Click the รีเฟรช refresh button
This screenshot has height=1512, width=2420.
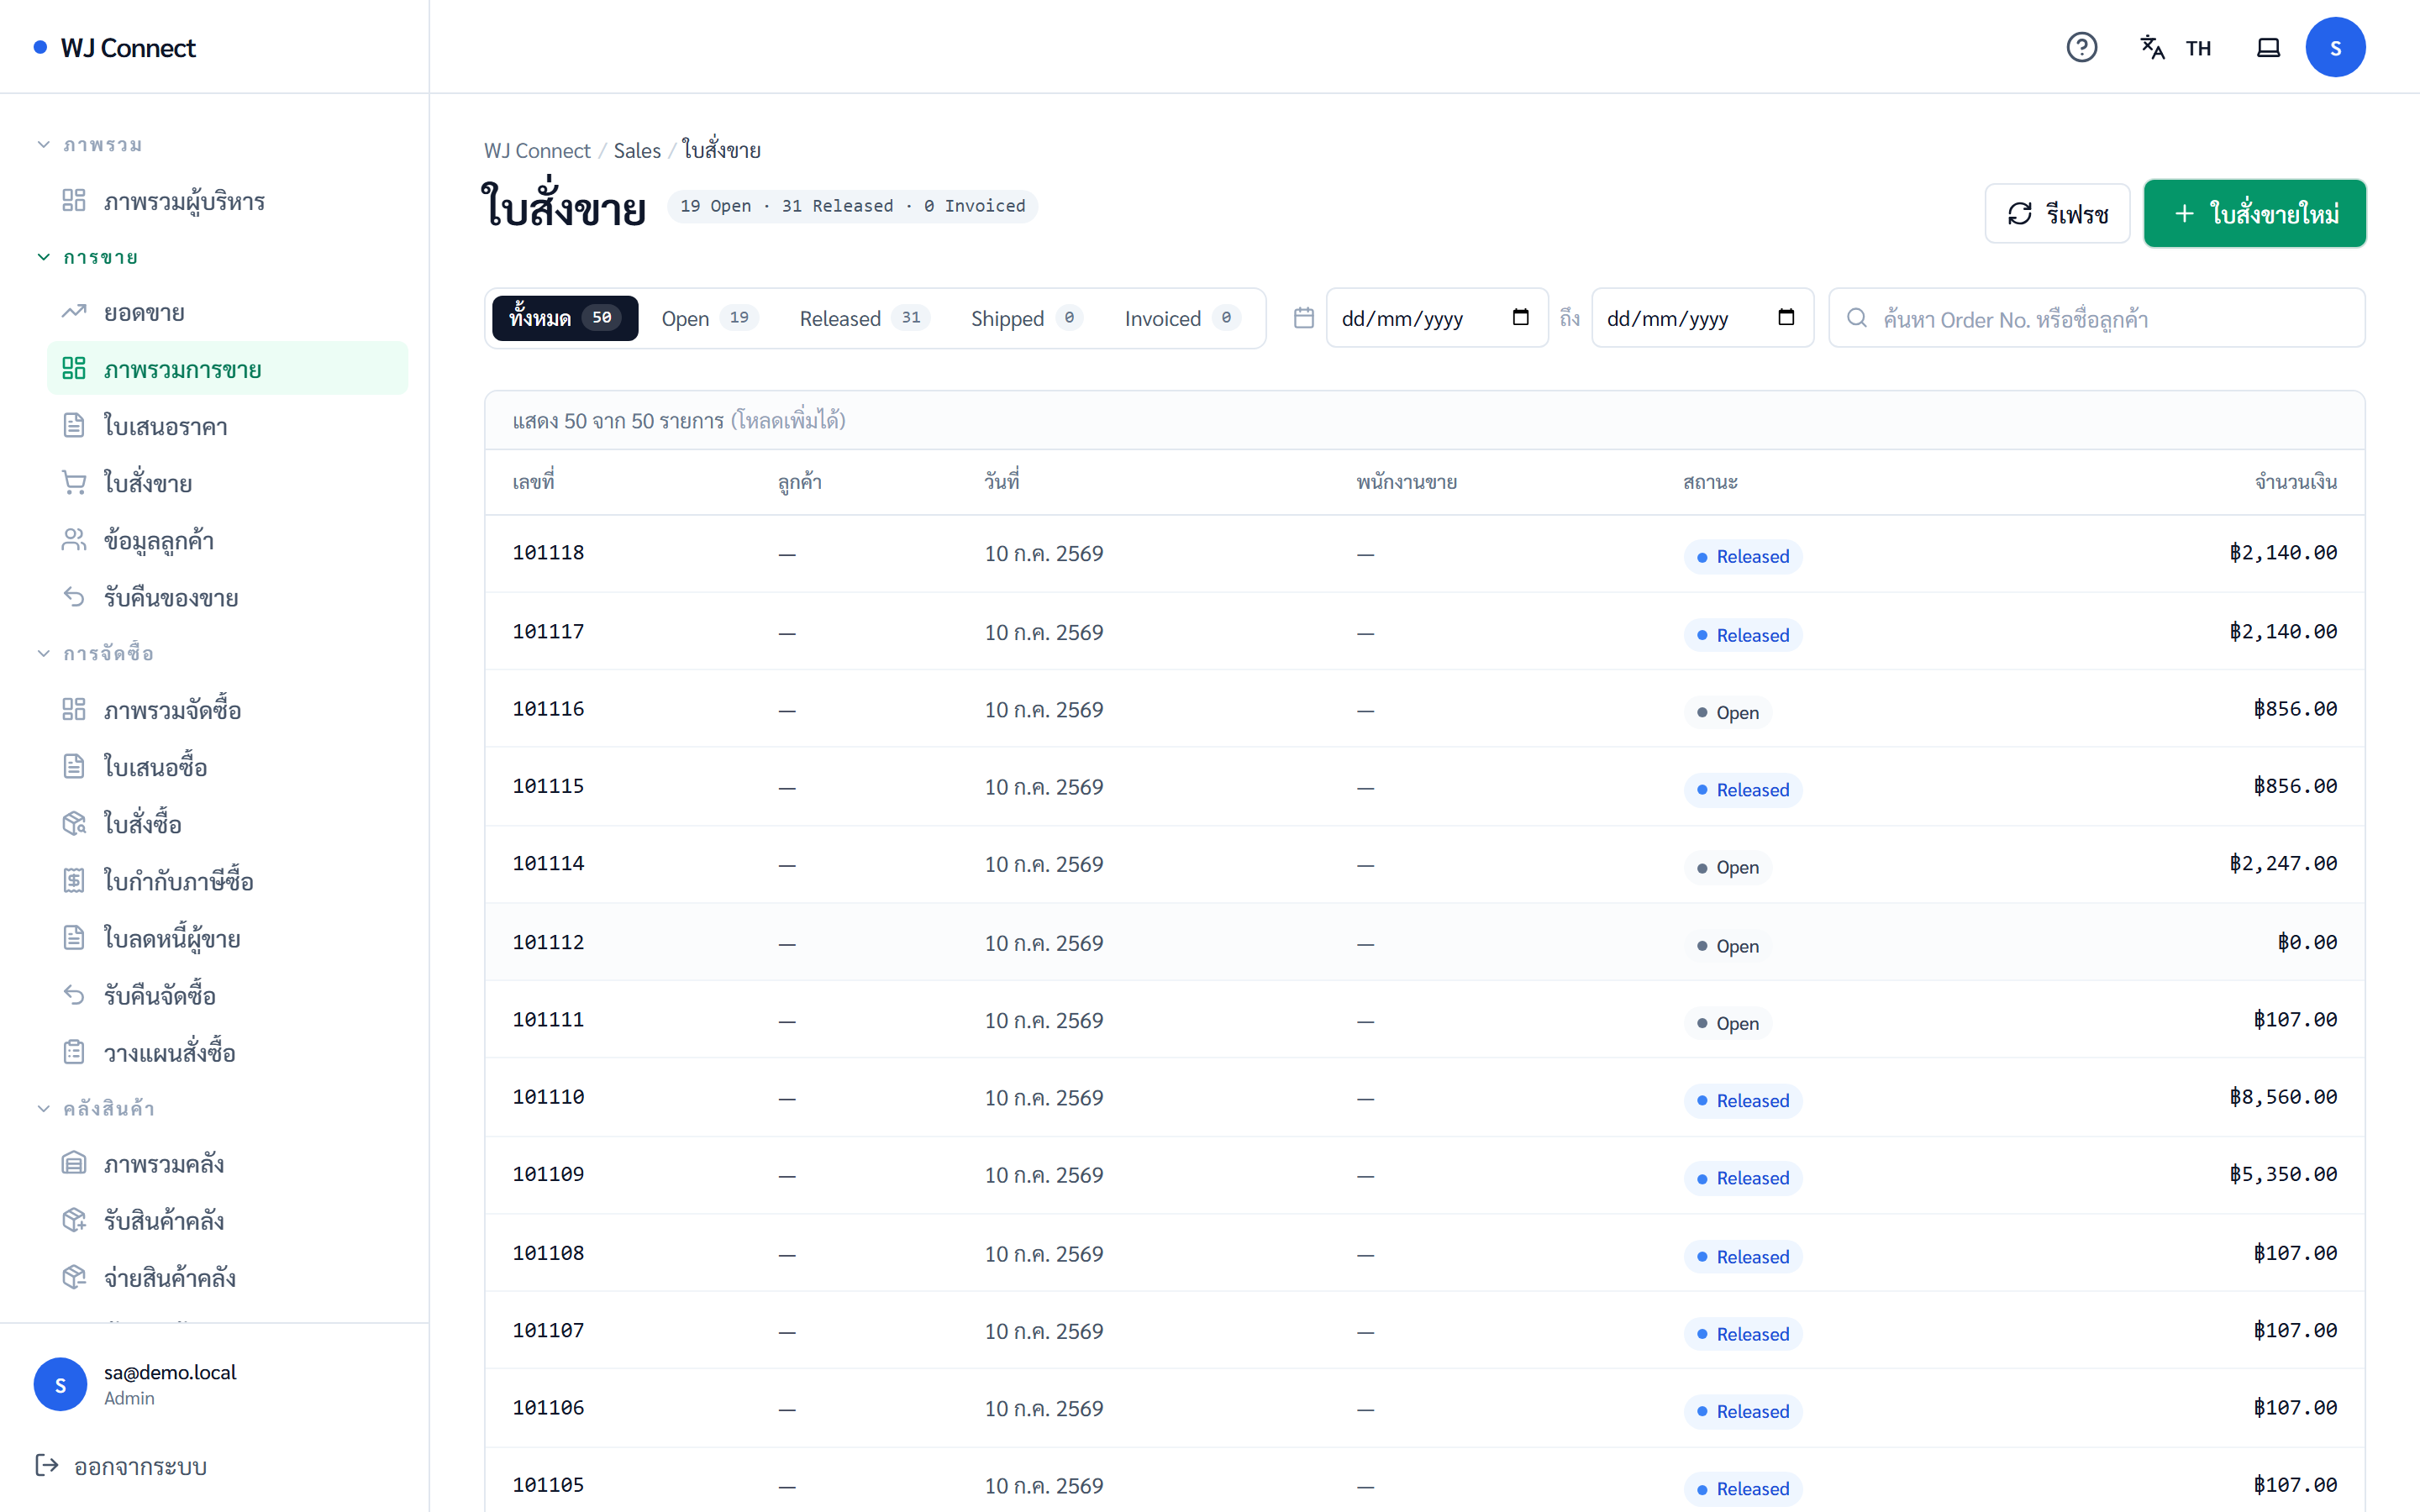(2057, 213)
